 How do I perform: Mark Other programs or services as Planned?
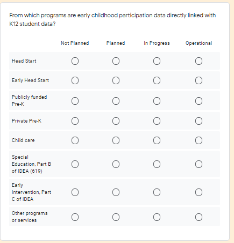116,217
